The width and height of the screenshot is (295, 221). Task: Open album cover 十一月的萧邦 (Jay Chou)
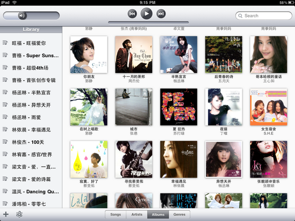click(134, 54)
